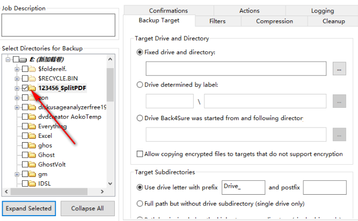Image resolution: width=358 pixels, height=221 pixels.
Task: Browse for fixed drive directory
Action: [x=338, y=69]
